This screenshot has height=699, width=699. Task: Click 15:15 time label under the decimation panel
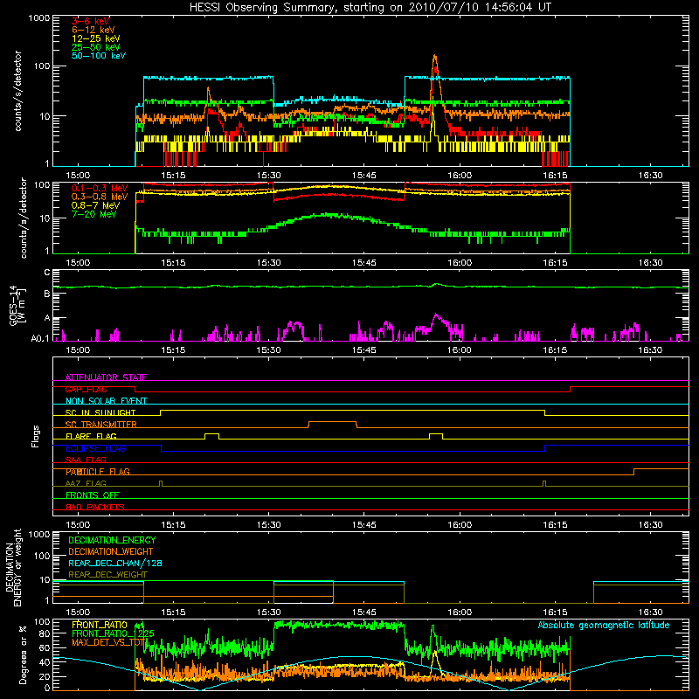[x=173, y=612]
